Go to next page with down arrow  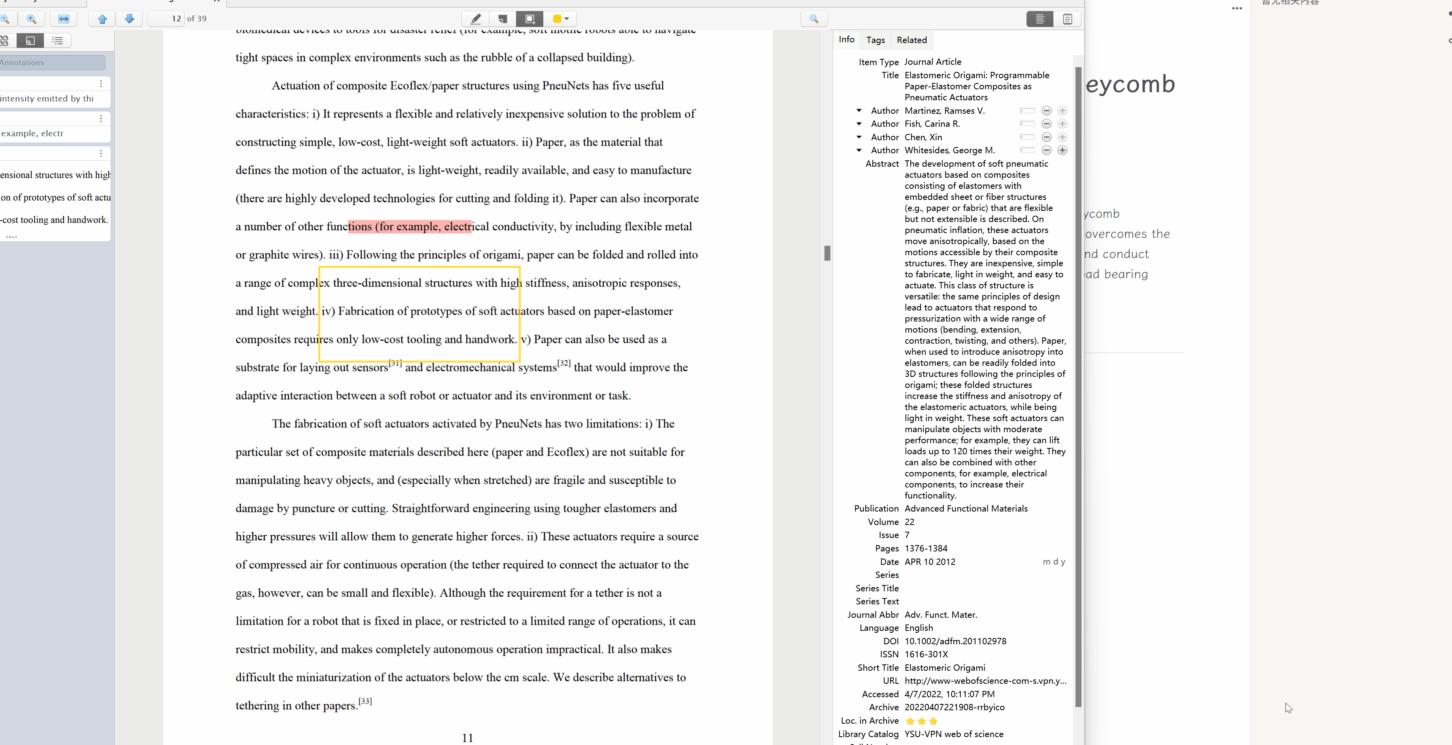[129, 19]
